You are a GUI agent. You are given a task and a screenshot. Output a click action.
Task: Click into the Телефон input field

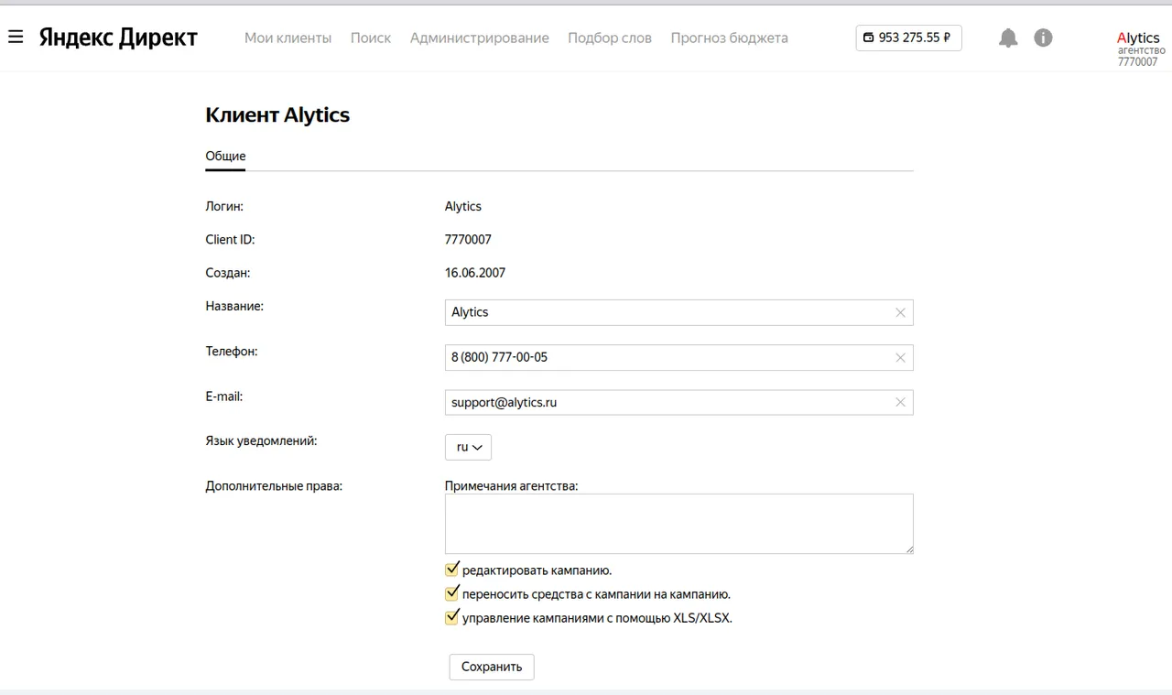click(679, 357)
